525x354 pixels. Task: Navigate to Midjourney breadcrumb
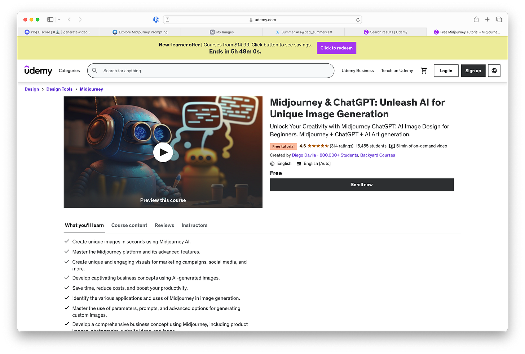tap(91, 89)
